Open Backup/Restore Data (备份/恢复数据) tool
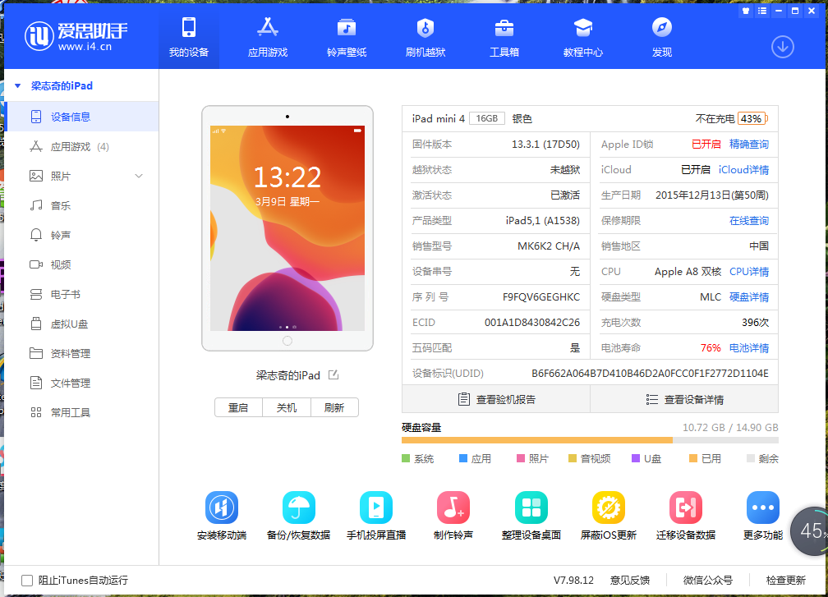Image resolution: width=828 pixels, height=597 pixels. pos(298,508)
